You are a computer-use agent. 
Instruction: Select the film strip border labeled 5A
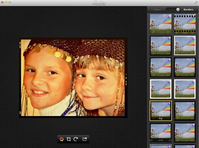tap(161, 132)
